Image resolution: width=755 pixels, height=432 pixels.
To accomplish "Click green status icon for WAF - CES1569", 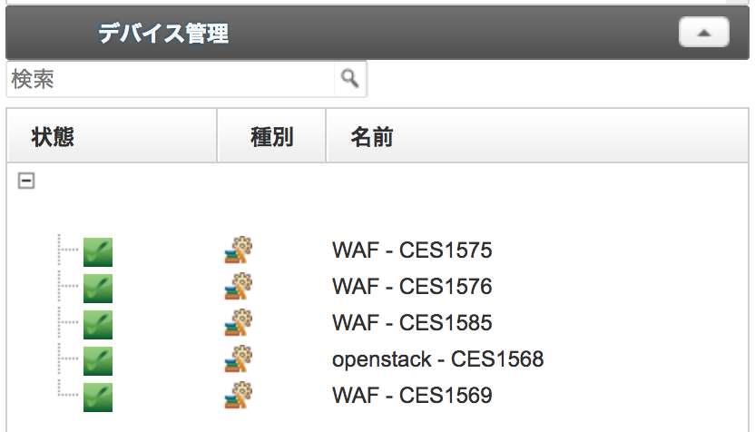I will click(x=98, y=398).
